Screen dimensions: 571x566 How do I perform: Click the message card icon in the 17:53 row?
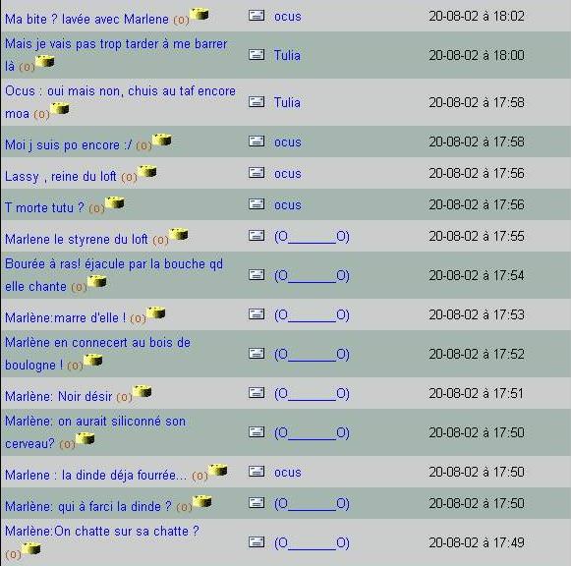257,314
